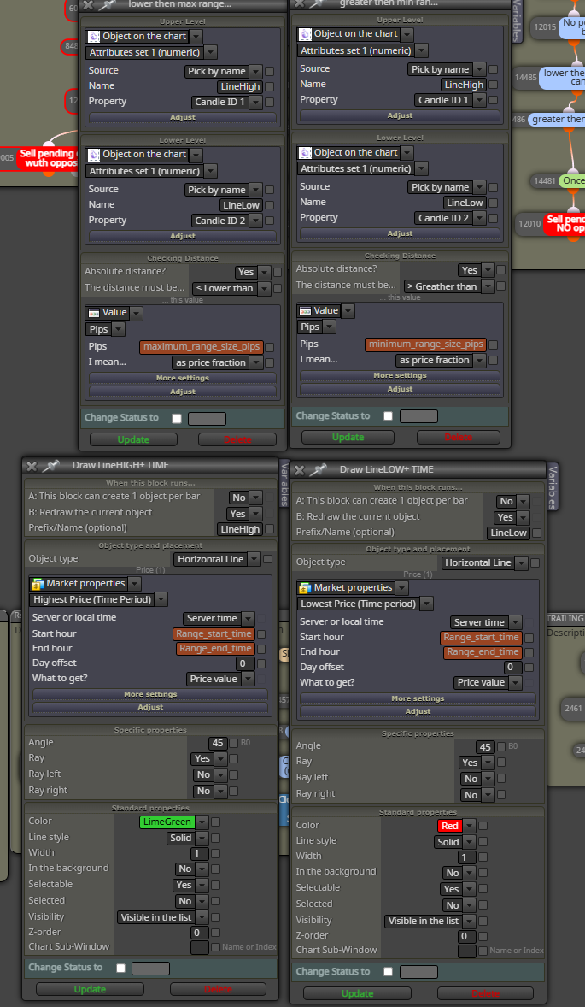Toggle Change Status checkbox in lower then max panel
Viewport: 585px width, 1007px height.
click(x=177, y=419)
